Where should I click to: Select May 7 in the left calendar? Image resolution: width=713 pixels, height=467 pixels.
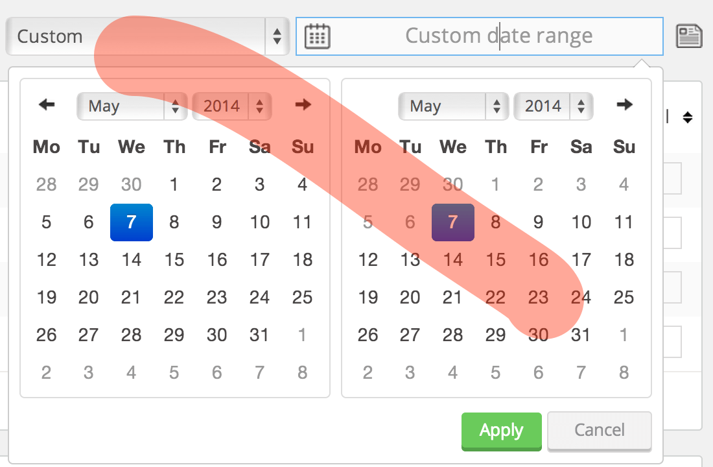[x=132, y=222]
